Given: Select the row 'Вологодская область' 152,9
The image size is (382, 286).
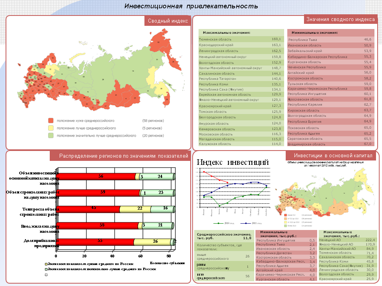Looking at the screenshot, I should (x=241, y=62).
